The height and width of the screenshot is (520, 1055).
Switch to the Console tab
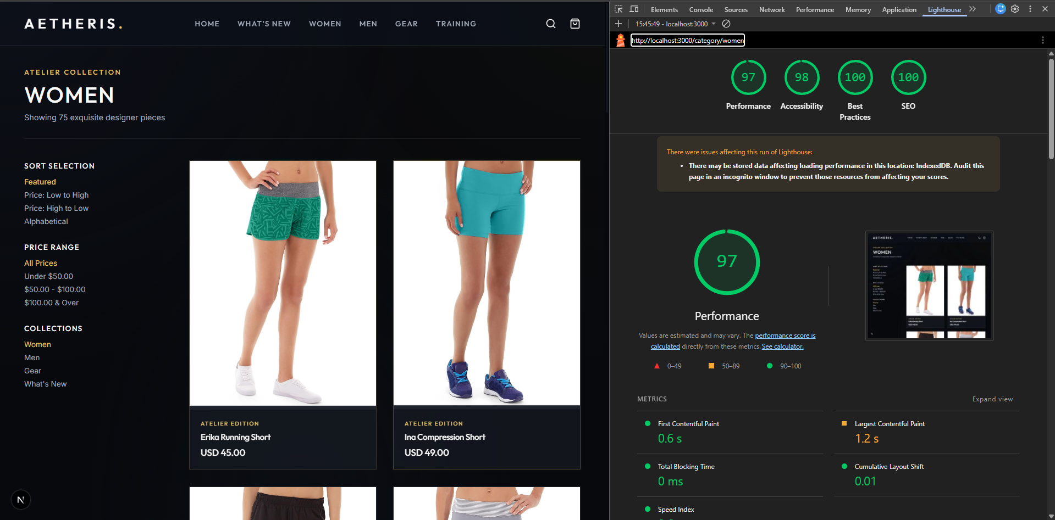701,10
